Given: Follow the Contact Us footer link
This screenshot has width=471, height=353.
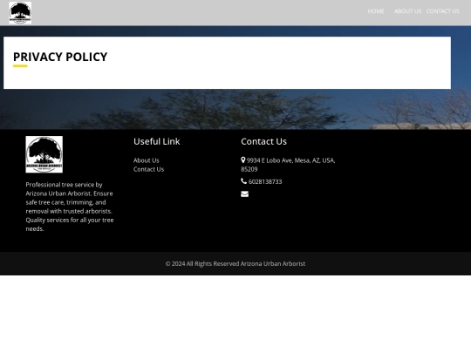Looking at the screenshot, I should tap(148, 169).
